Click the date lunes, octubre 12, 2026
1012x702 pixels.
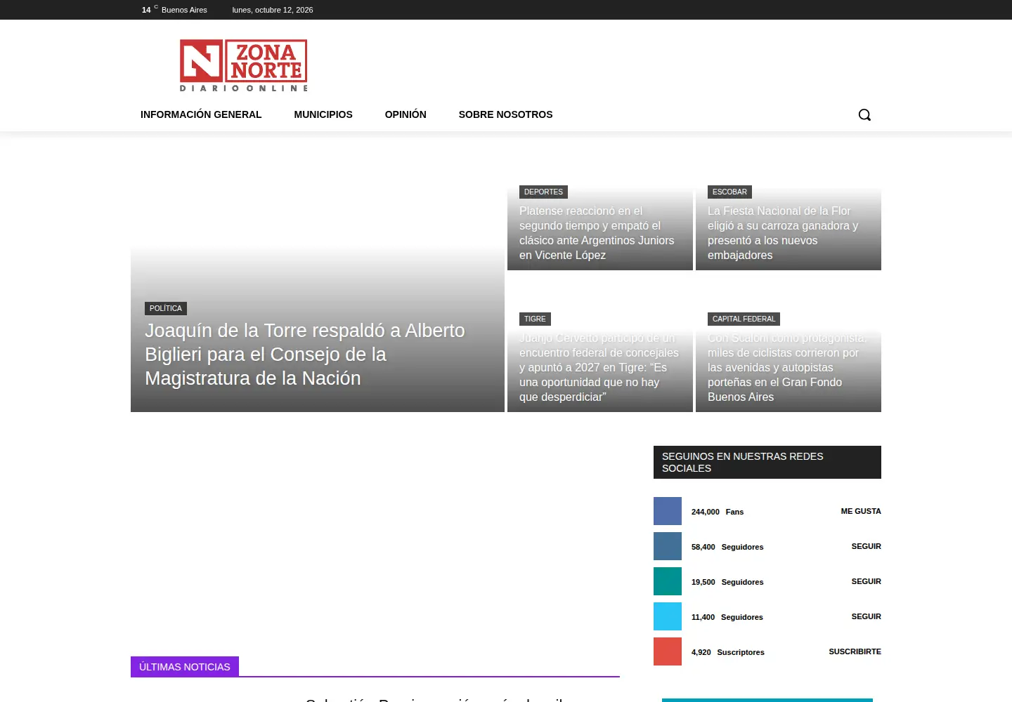click(273, 10)
